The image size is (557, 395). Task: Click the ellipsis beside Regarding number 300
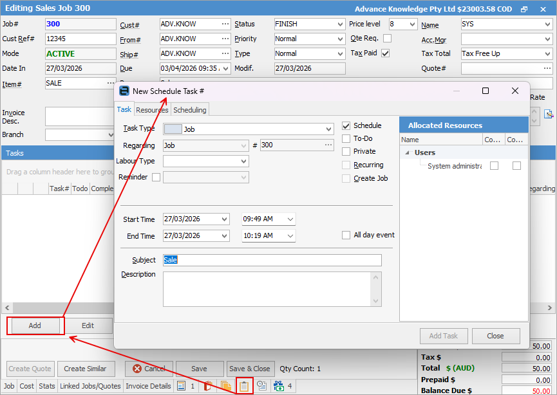(328, 145)
